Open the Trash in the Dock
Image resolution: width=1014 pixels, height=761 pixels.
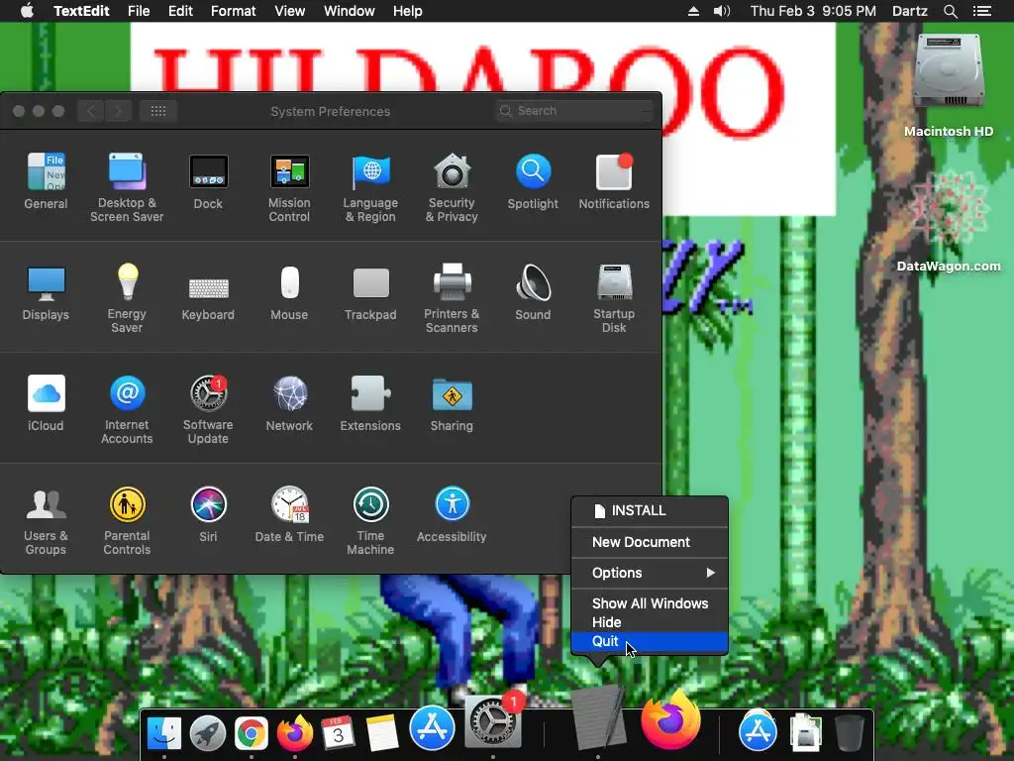coord(849,733)
